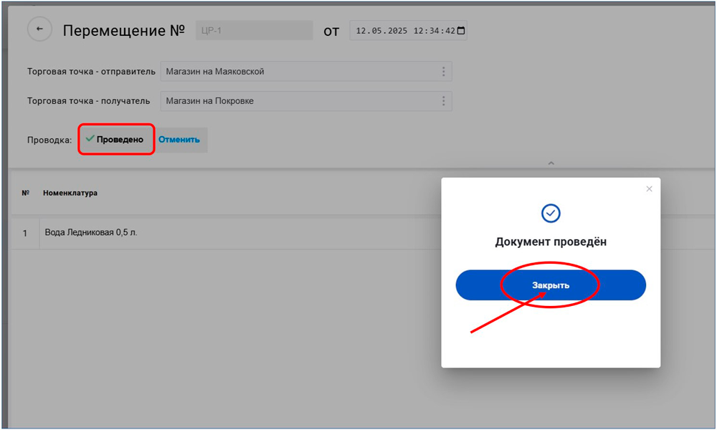This screenshot has height=430, width=717.
Task: Open the calendar picker in date field
Action: [461, 31]
